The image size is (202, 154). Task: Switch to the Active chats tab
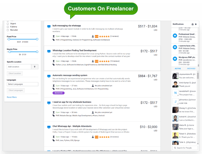pos(178,69)
